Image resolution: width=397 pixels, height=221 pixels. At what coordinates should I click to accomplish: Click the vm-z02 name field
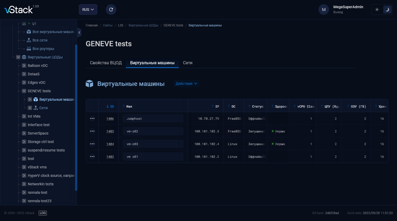153,131
